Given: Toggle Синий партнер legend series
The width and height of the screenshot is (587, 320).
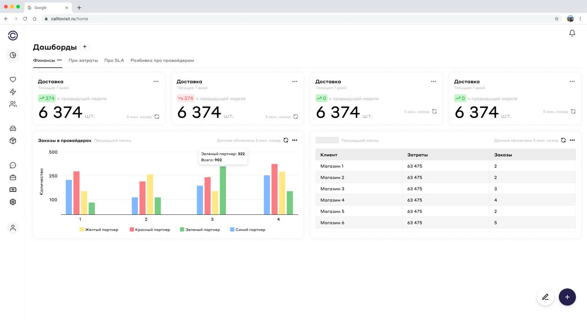Looking at the screenshot, I should 248,230.
